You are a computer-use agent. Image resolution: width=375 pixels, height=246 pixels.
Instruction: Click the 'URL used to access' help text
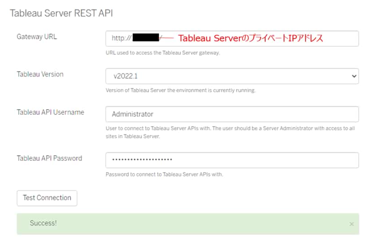click(x=163, y=52)
